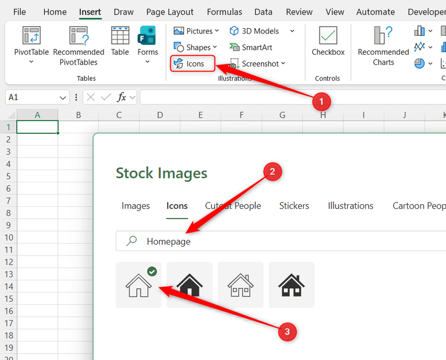446x360 pixels.
Task: Switch to the Data tab
Action: point(263,12)
